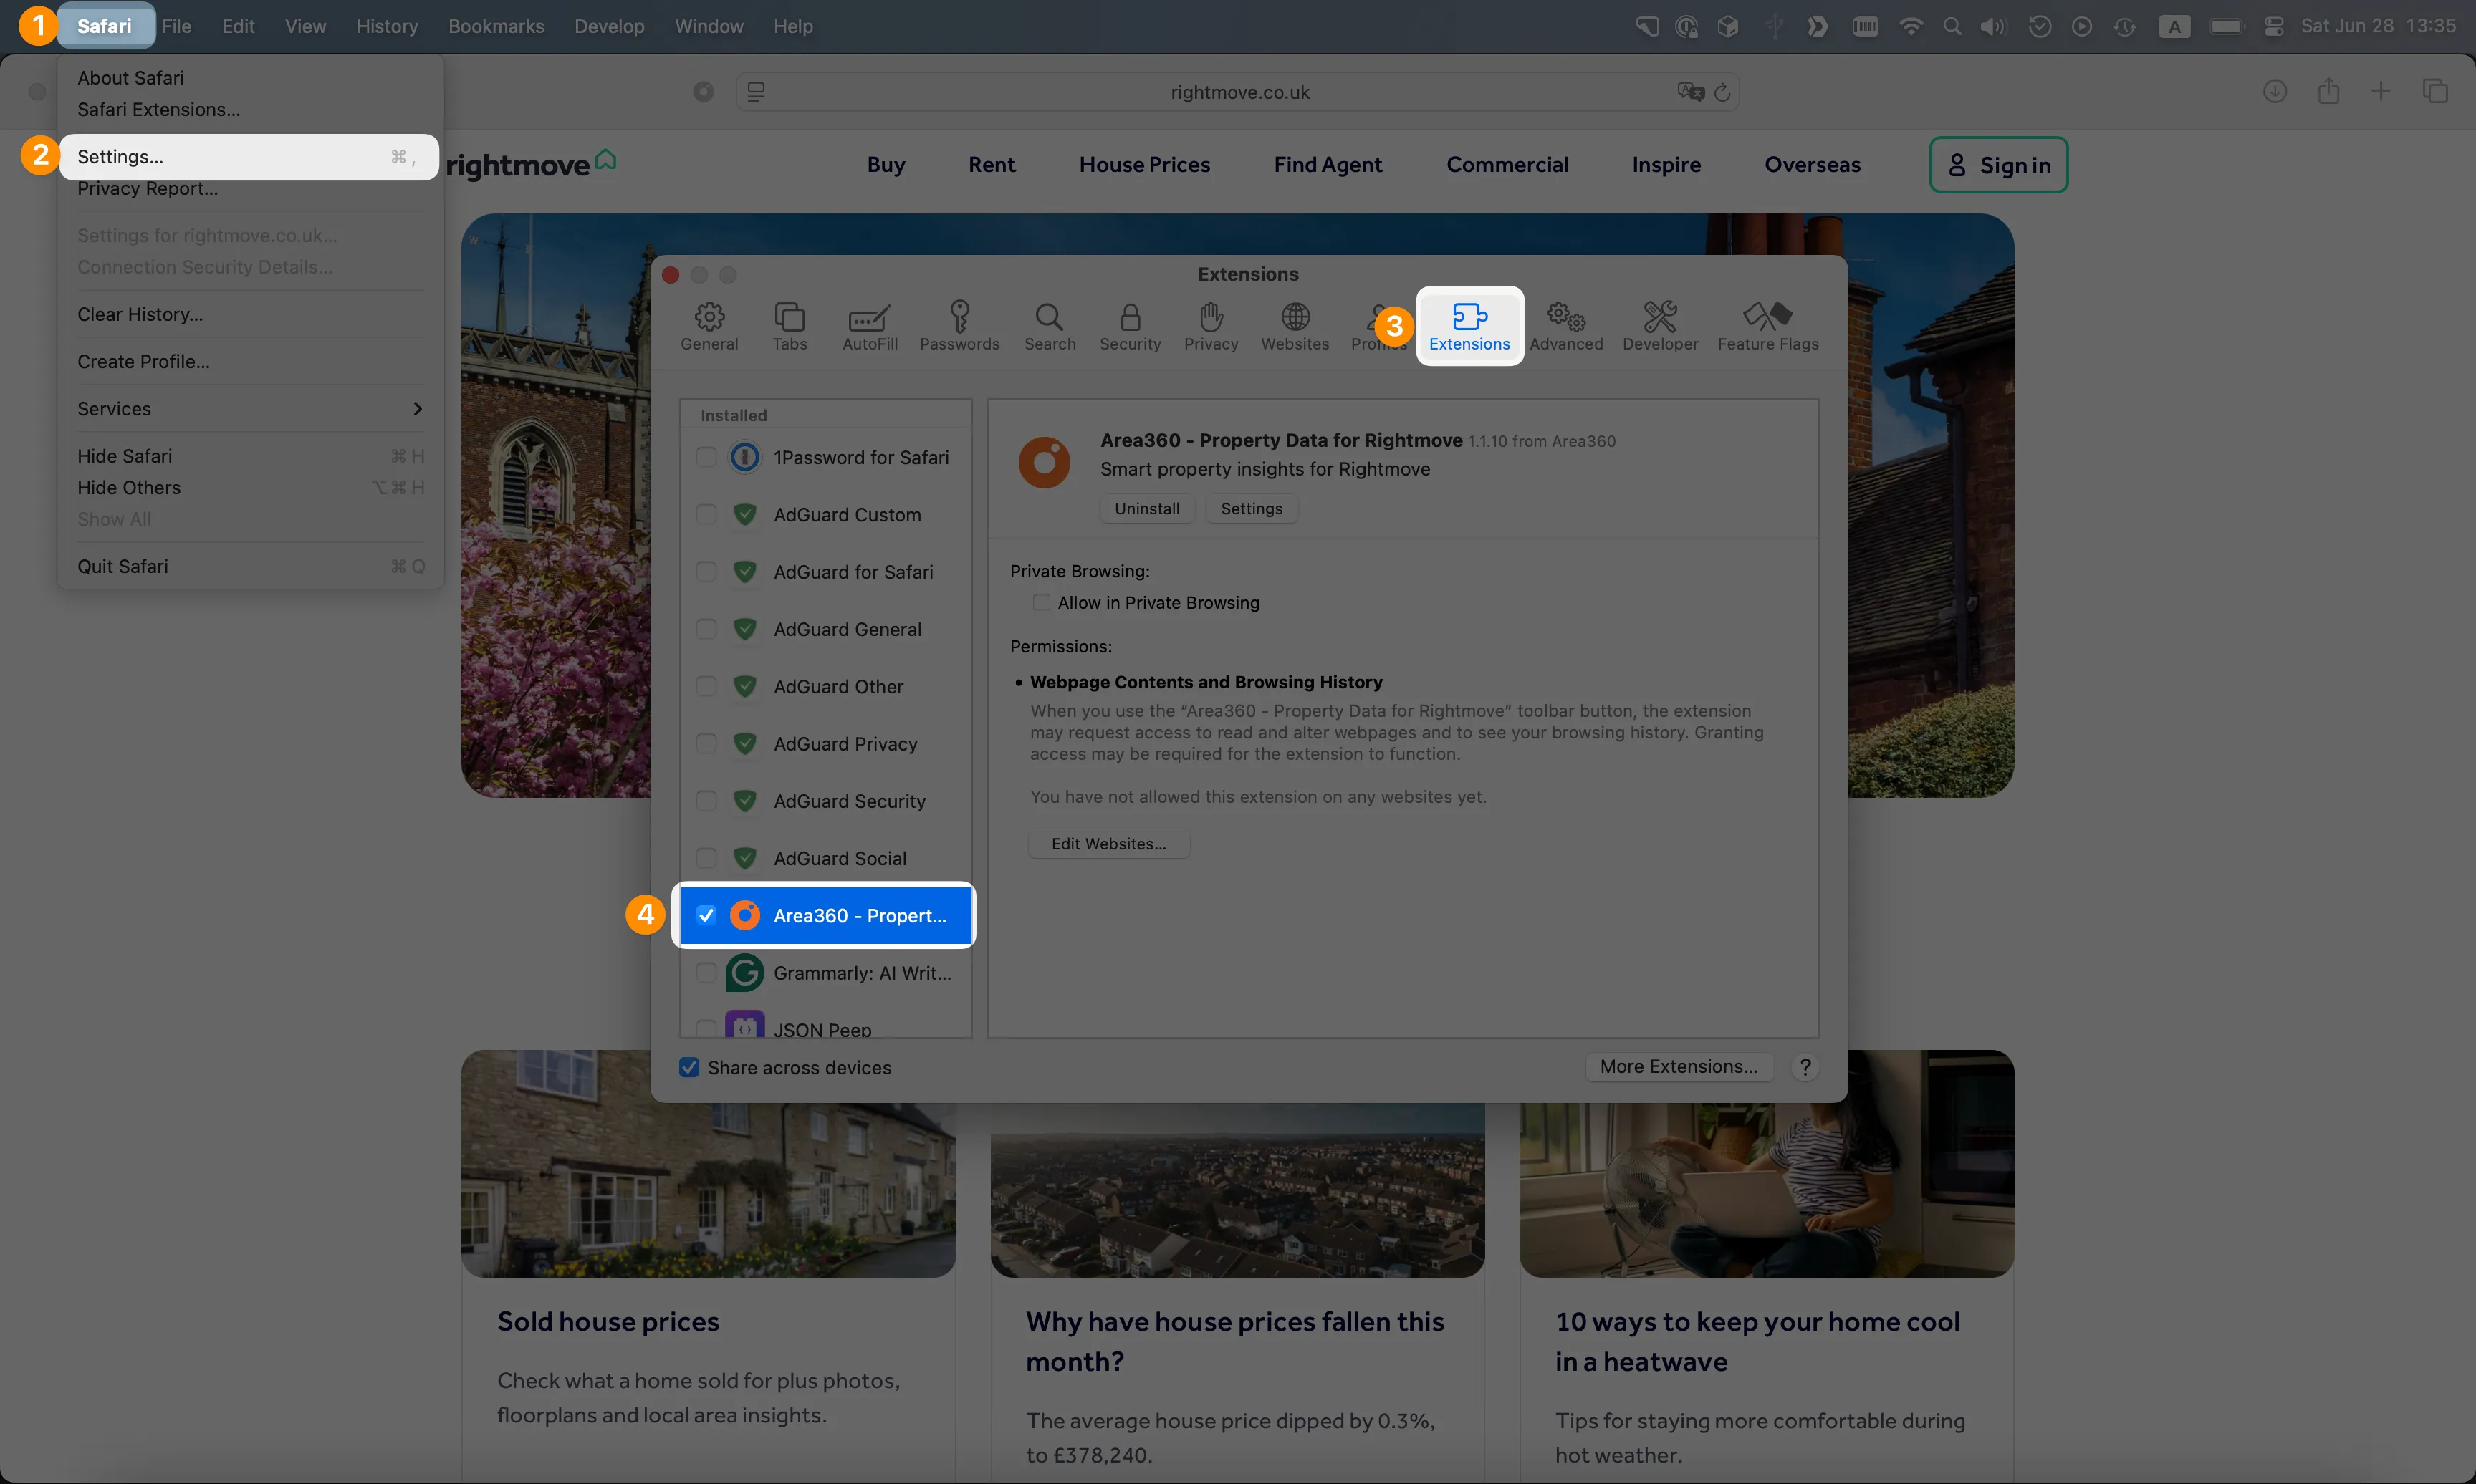Open the History menu
This screenshot has width=2476, height=1484.
[387, 26]
